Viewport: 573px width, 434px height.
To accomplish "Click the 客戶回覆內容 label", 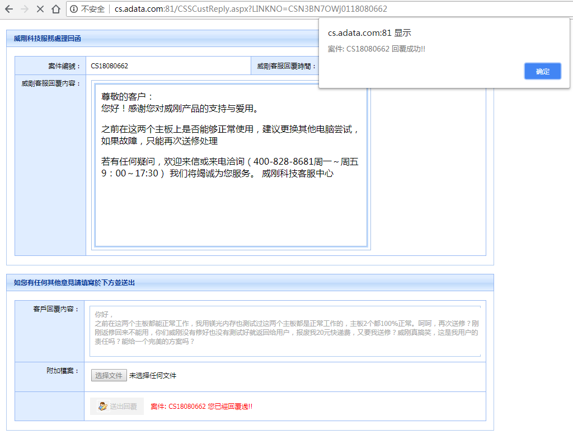I will pos(56,309).
